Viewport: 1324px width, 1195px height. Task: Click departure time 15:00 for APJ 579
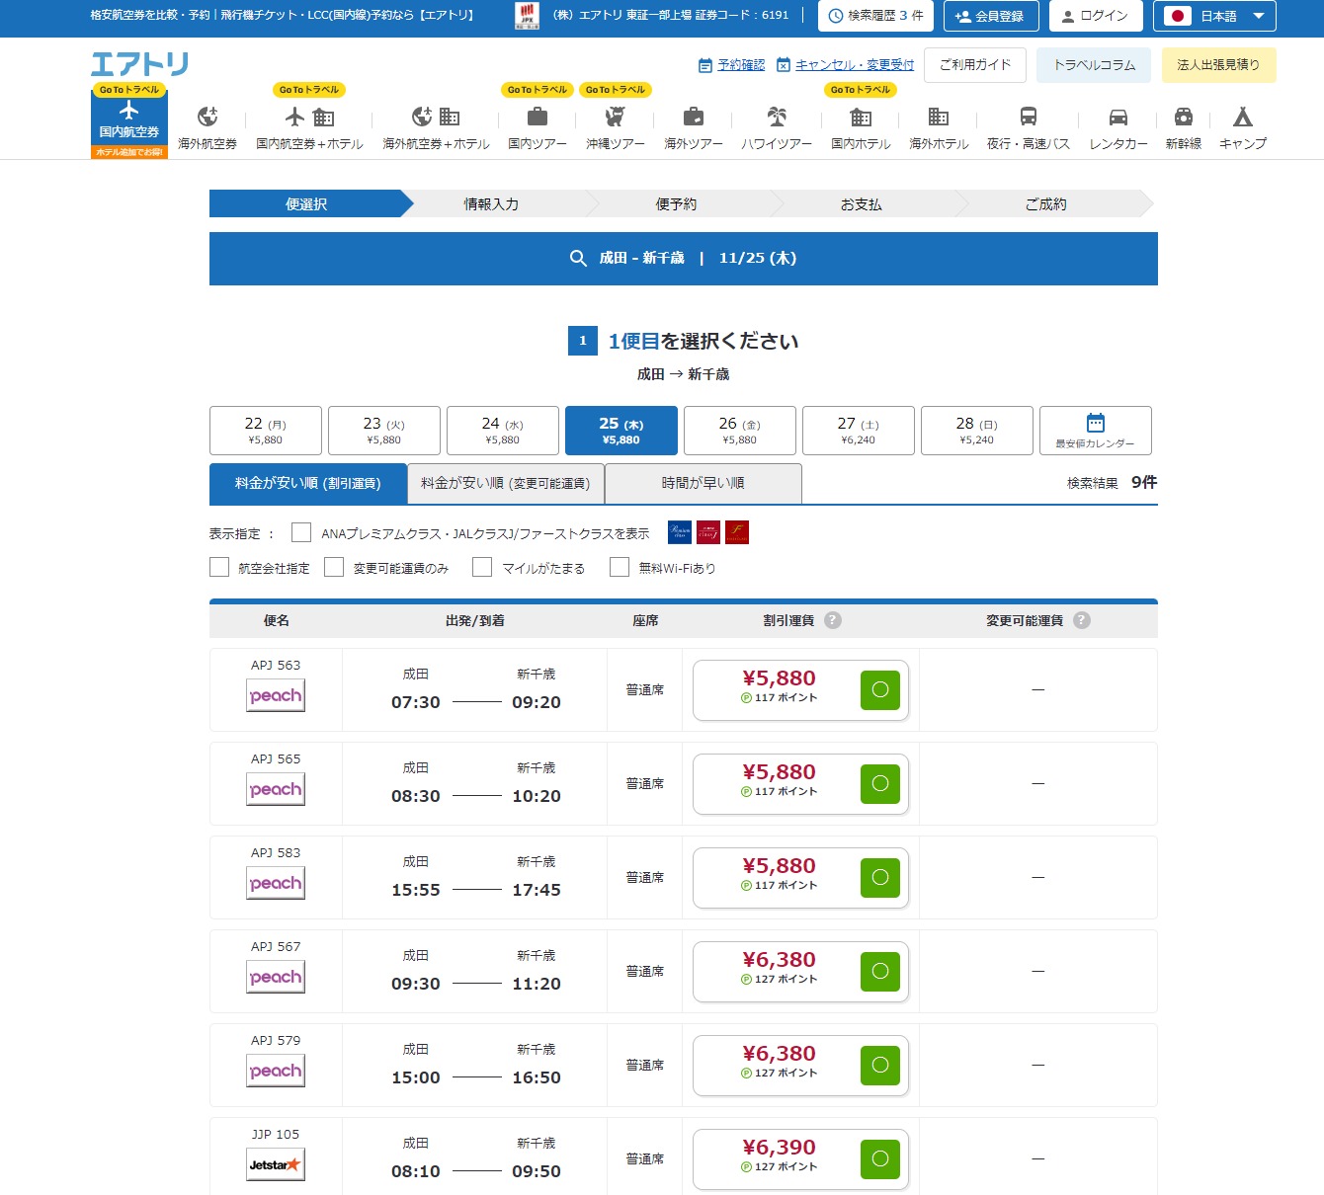[416, 1077]
